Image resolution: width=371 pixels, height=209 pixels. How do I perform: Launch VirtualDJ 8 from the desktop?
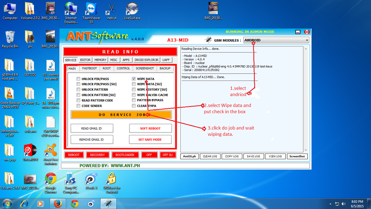point(30,152)
